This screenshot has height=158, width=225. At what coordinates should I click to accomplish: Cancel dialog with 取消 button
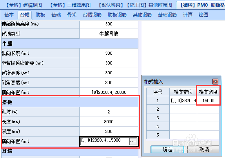pyautogui.click(x=204, y=149)
